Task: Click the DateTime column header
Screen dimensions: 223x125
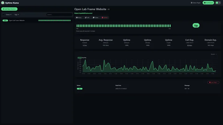Action: click(x=118, y=85)
